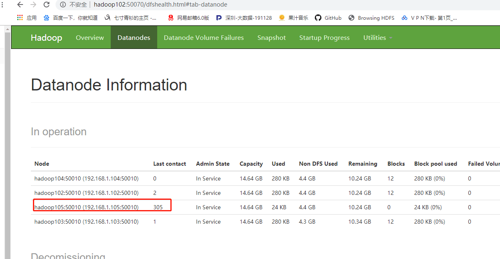Click the left vertical scrollbar
The height and width of the screenshot is (259, 500).
coord(7,142)
